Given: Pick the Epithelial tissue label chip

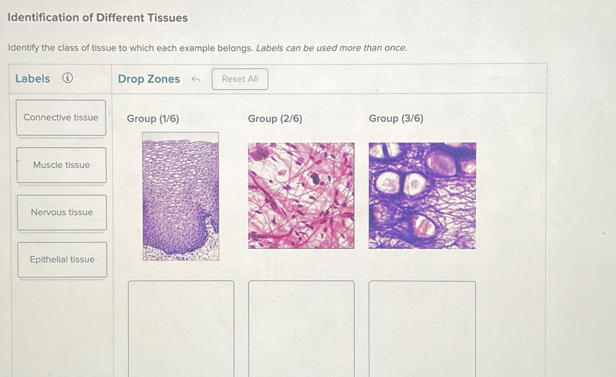Looking at the screenshot, I should point(62,259).
